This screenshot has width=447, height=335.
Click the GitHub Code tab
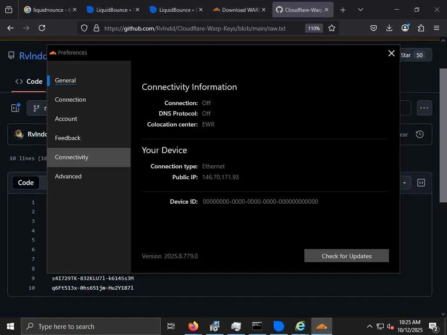29,82
